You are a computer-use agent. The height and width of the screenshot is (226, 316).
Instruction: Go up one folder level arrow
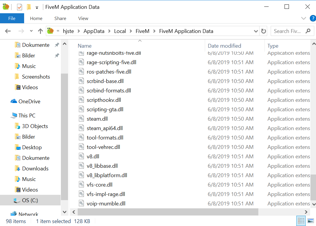pos(41,31)
